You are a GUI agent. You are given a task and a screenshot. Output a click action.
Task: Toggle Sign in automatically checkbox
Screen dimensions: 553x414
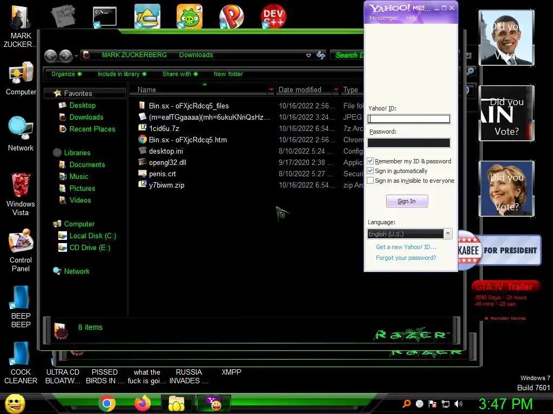(x=370, y=171)
